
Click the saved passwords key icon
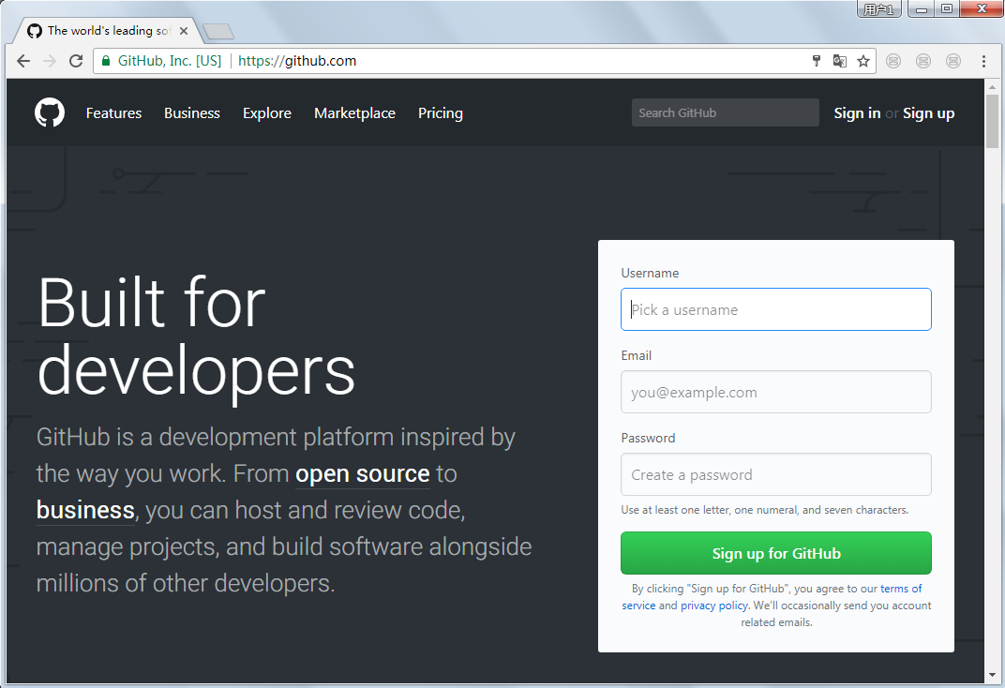click(817, 61)
